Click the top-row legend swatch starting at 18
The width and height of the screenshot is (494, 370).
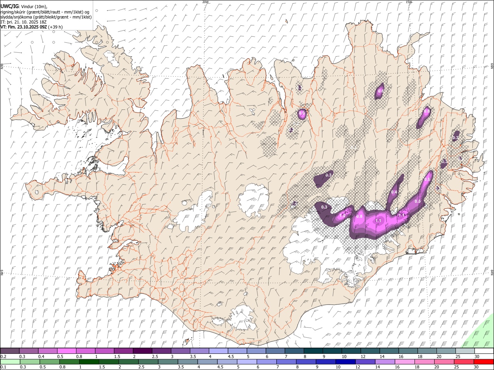coord(426,351)
